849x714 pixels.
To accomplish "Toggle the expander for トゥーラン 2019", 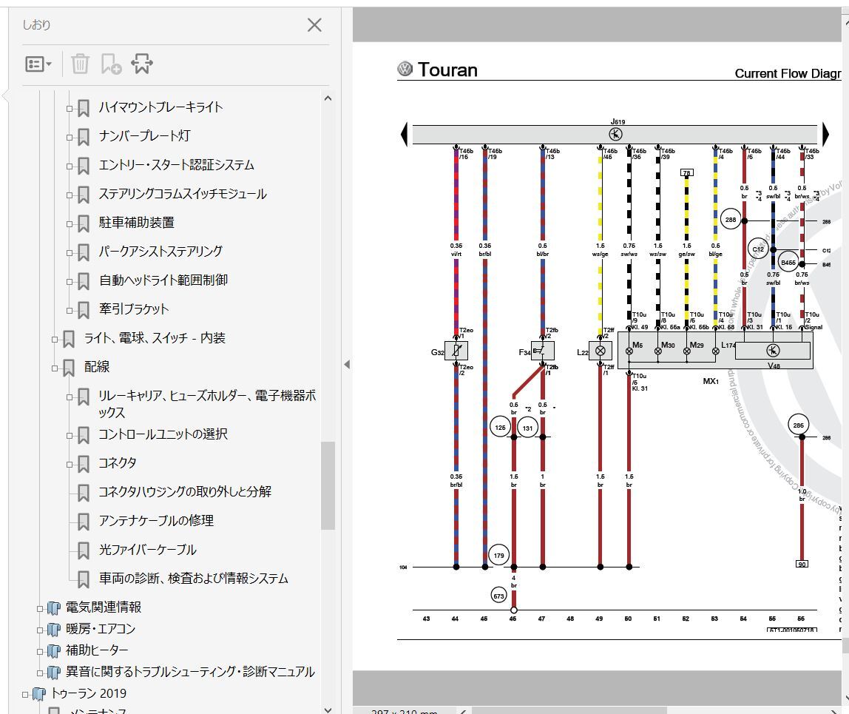I will (x=25, y=695).
